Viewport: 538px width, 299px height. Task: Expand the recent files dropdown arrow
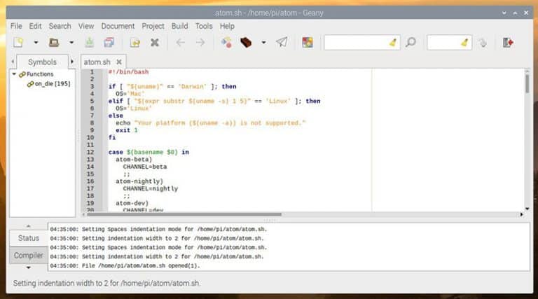[x=71, y=43]
